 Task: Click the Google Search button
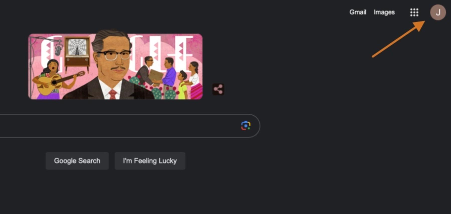click(77, 161)
